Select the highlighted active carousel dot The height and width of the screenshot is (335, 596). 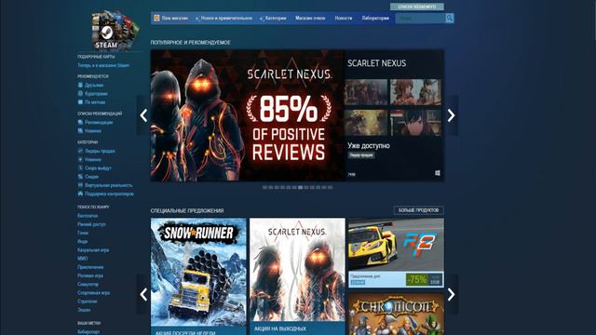click(300, 187)
